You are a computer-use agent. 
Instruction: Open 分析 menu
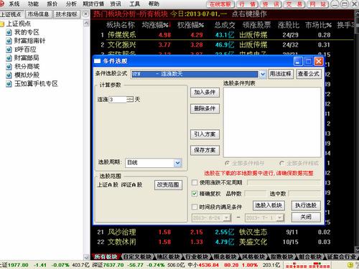tap(71, 4)
